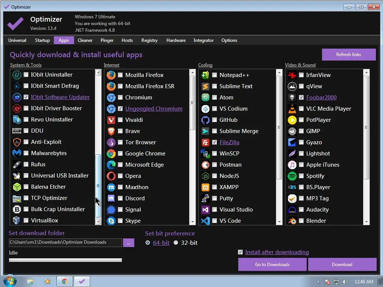Click the download progress bar

click(x=65, y=260)
